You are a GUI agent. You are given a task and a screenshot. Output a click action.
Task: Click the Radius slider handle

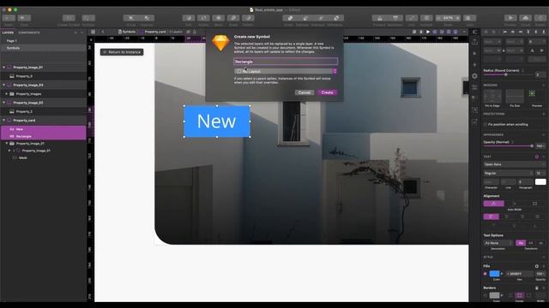(505, 74)
